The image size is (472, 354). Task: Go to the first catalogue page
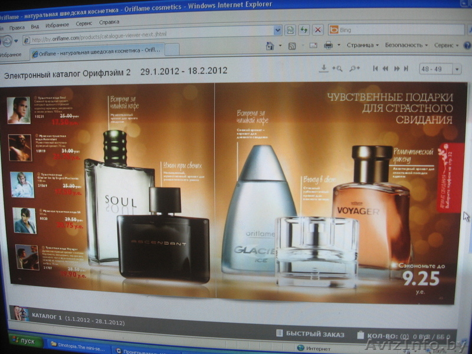(x=374, y=69)
